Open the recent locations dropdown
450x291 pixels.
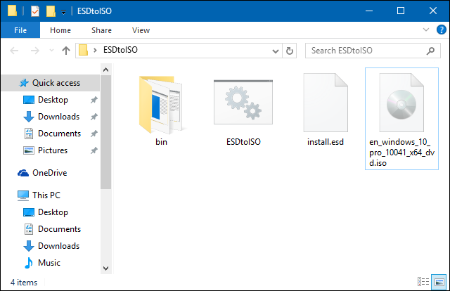(51, 51)
